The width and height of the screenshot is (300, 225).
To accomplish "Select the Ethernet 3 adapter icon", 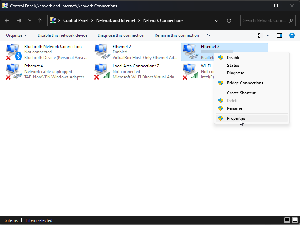I will pyautogui.click(x=190, y=52).
